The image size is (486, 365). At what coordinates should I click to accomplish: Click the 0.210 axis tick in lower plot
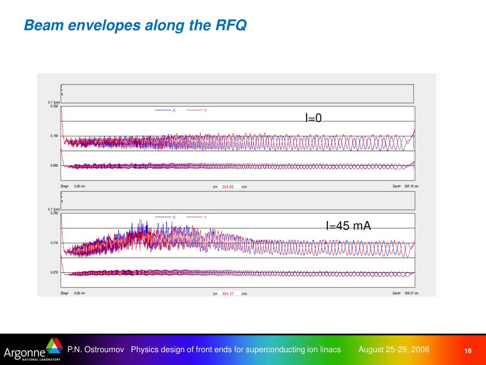(x=54, y=243)
